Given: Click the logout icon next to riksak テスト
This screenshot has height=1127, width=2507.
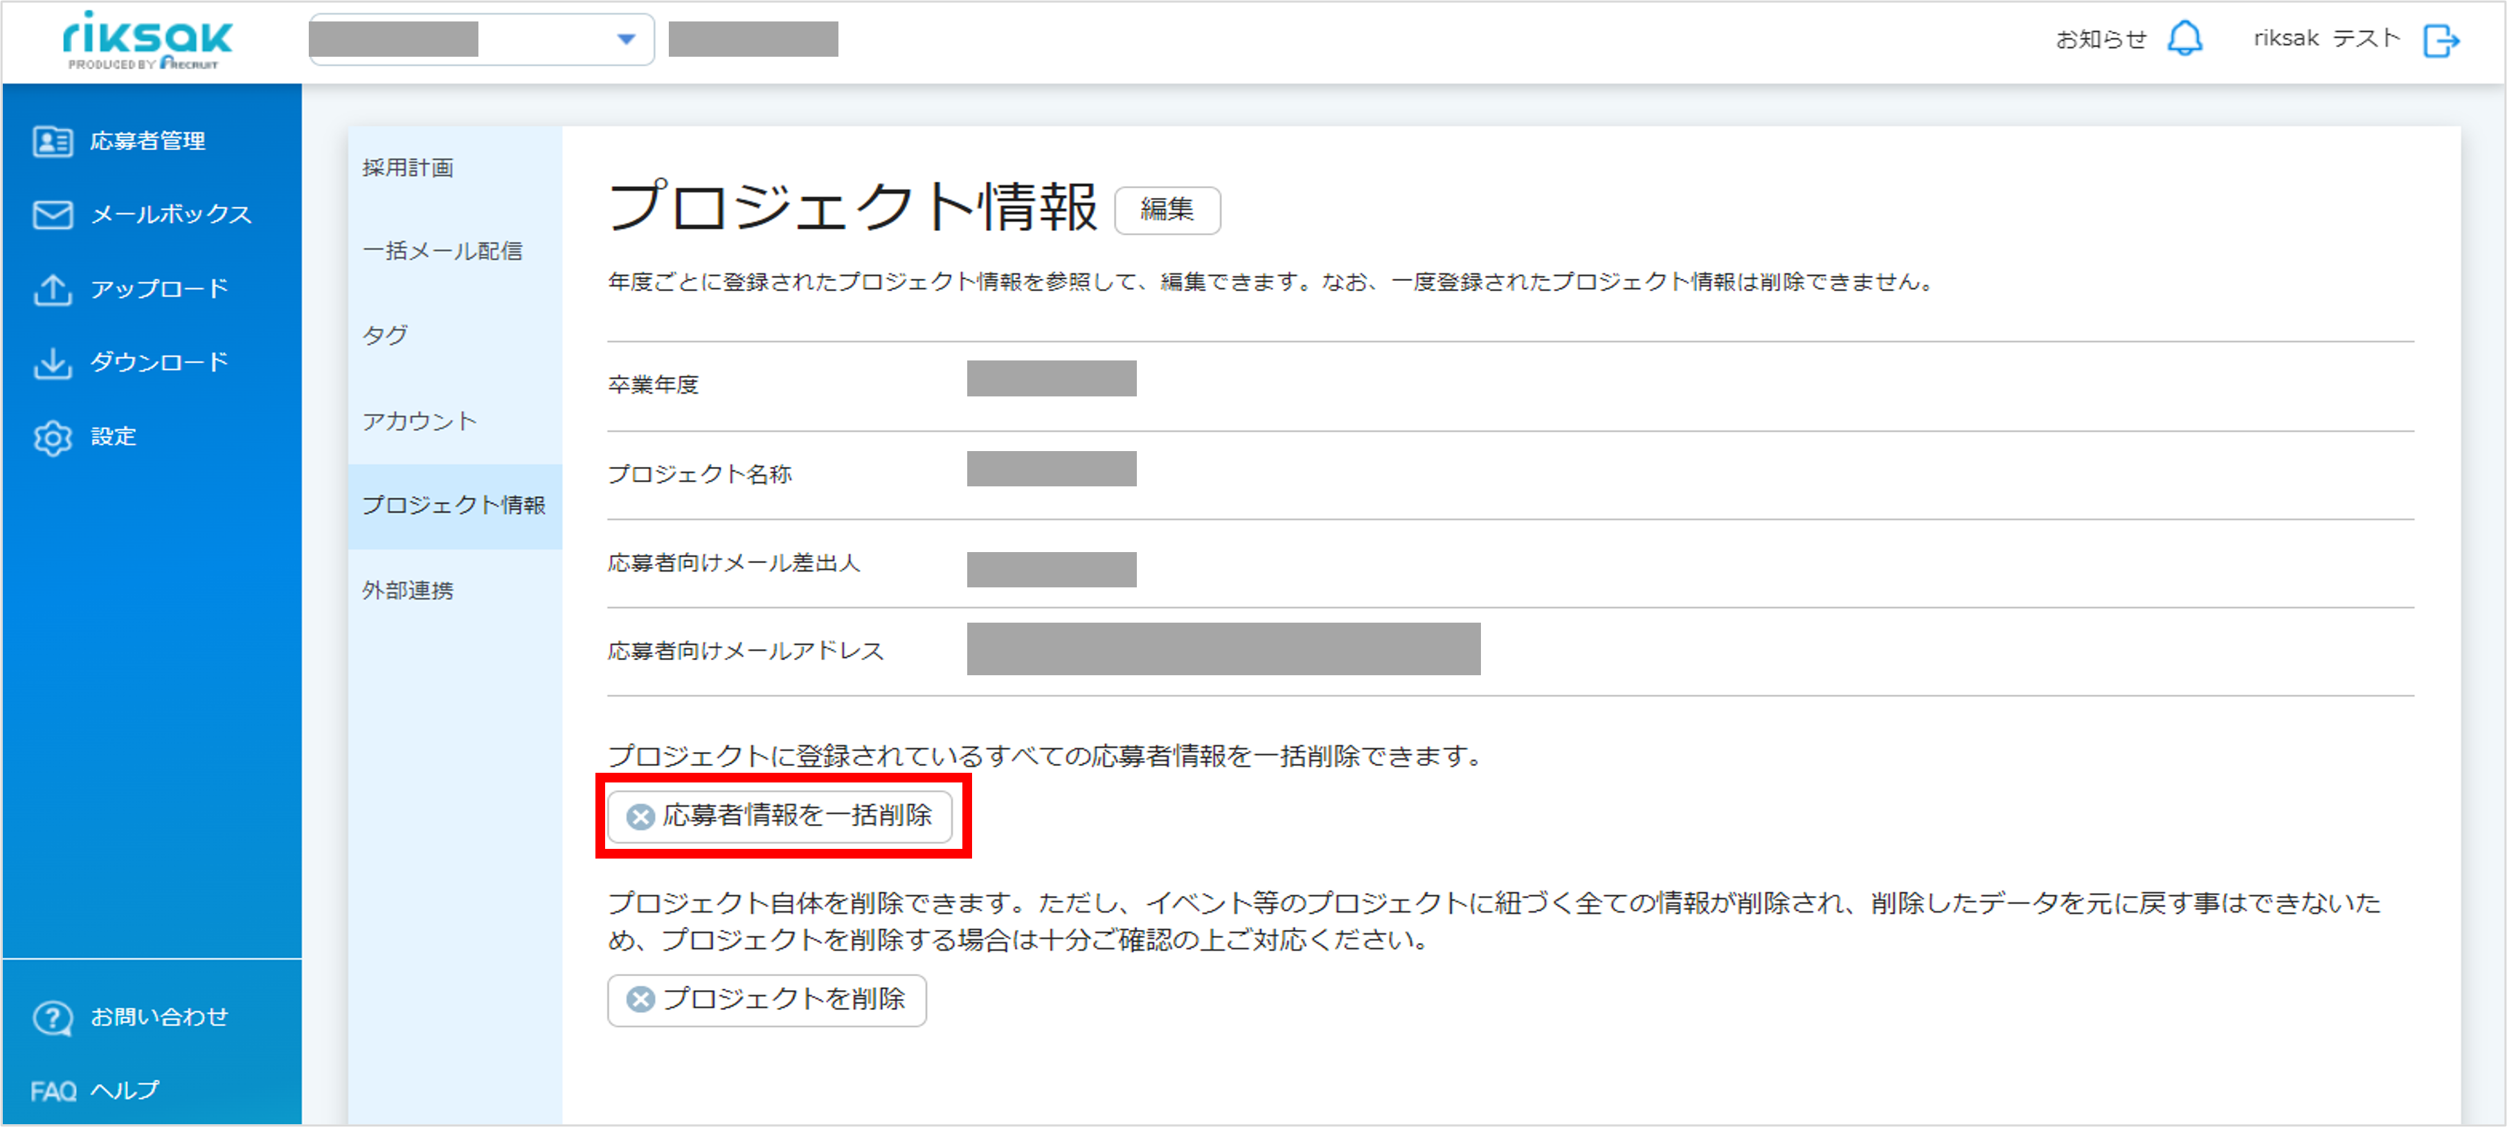Looking at the screenshot, I should (2441, 40).
